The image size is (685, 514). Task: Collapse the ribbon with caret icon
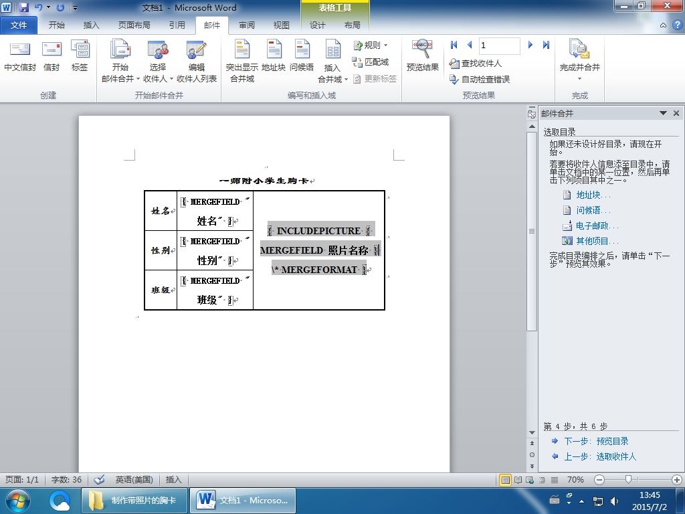(x=663, y=25)
